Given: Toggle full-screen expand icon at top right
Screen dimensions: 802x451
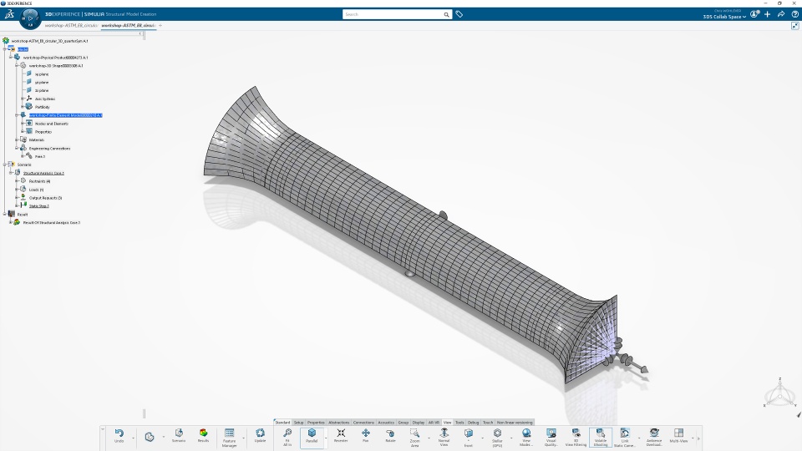Looking at the screenshot, I should point(794,26).
